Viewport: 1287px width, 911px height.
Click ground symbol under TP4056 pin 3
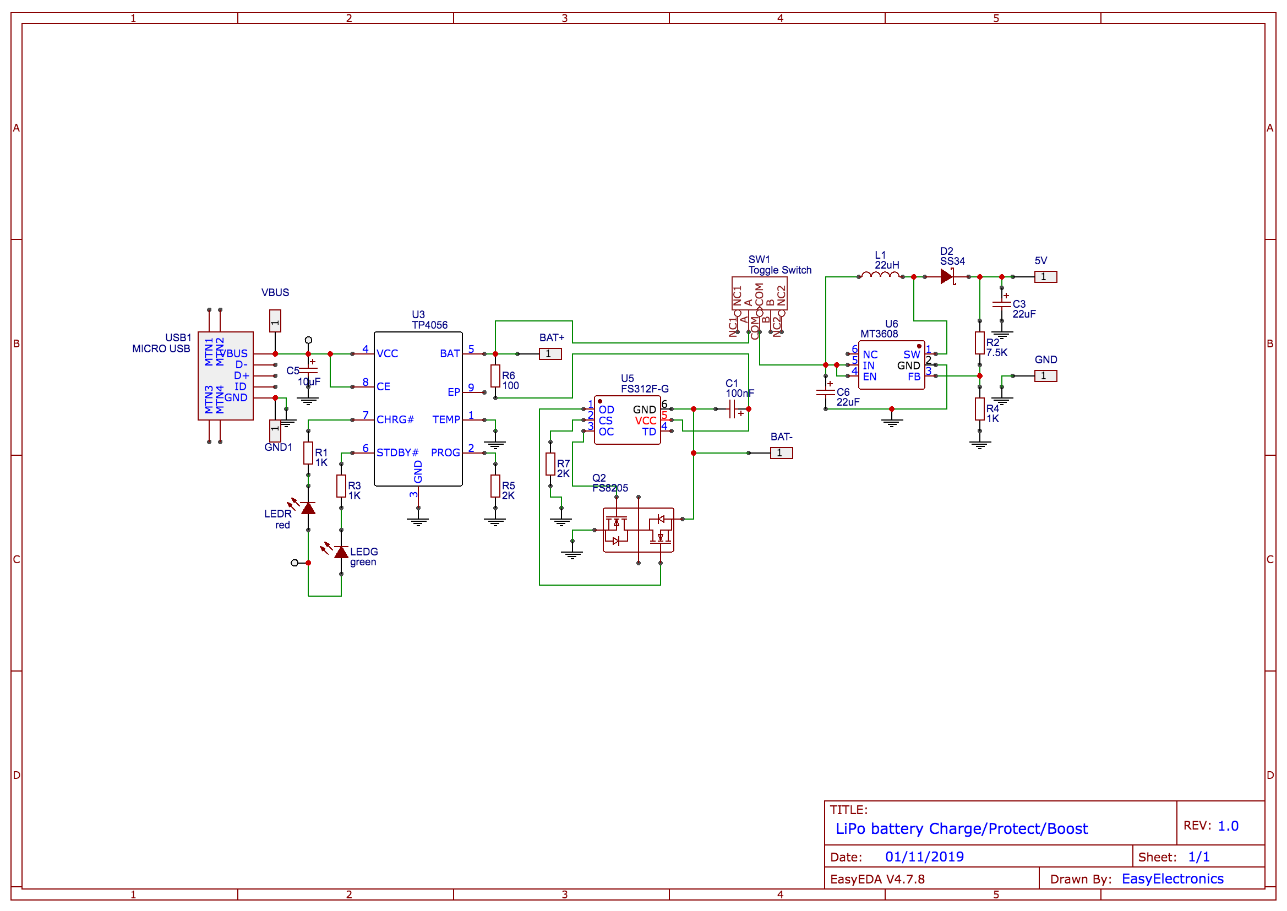(418, 522)
